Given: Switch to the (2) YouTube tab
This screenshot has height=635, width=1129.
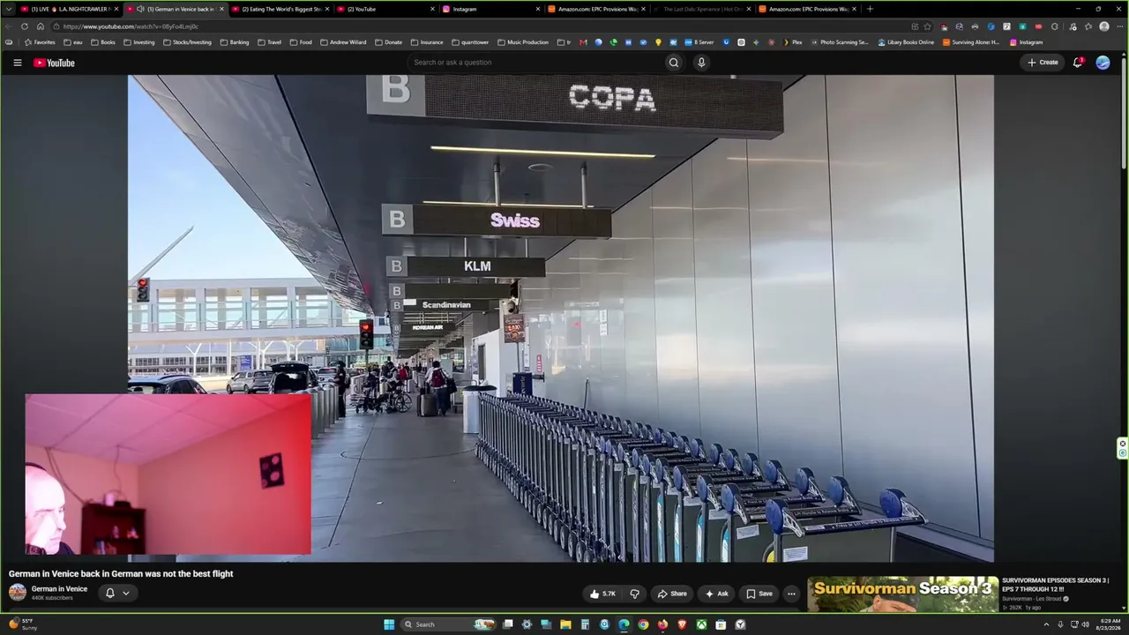Looking at the screenshot, I should (385, 9).
